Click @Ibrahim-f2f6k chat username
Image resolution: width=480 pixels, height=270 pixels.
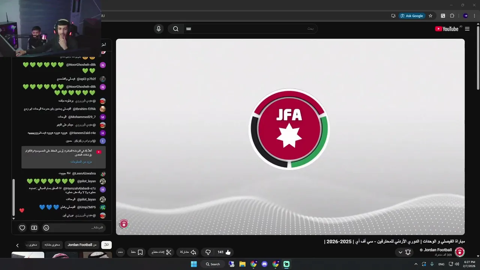(84, 109)
